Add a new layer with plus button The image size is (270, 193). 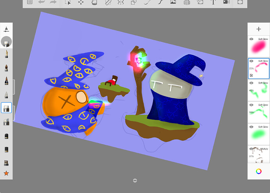[x=258, y=29]
